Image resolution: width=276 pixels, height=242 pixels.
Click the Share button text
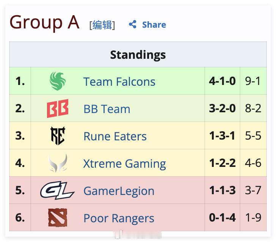[154, 25]
